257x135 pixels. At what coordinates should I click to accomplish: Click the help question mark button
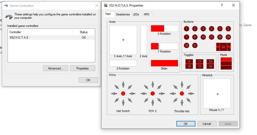pos(222,5)
